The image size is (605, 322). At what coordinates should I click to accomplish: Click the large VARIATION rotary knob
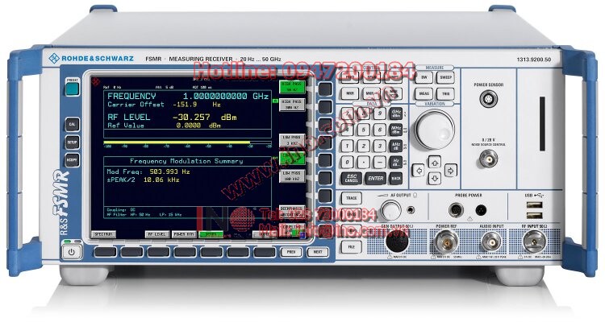coord(435,130)
